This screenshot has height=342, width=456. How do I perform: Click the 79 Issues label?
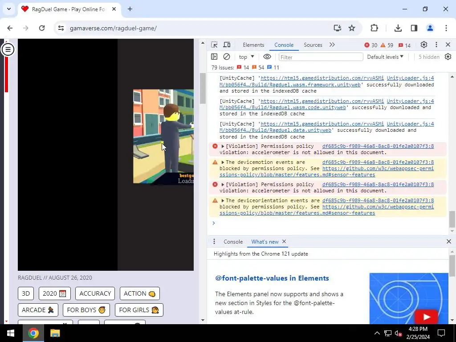coord(223,68)
